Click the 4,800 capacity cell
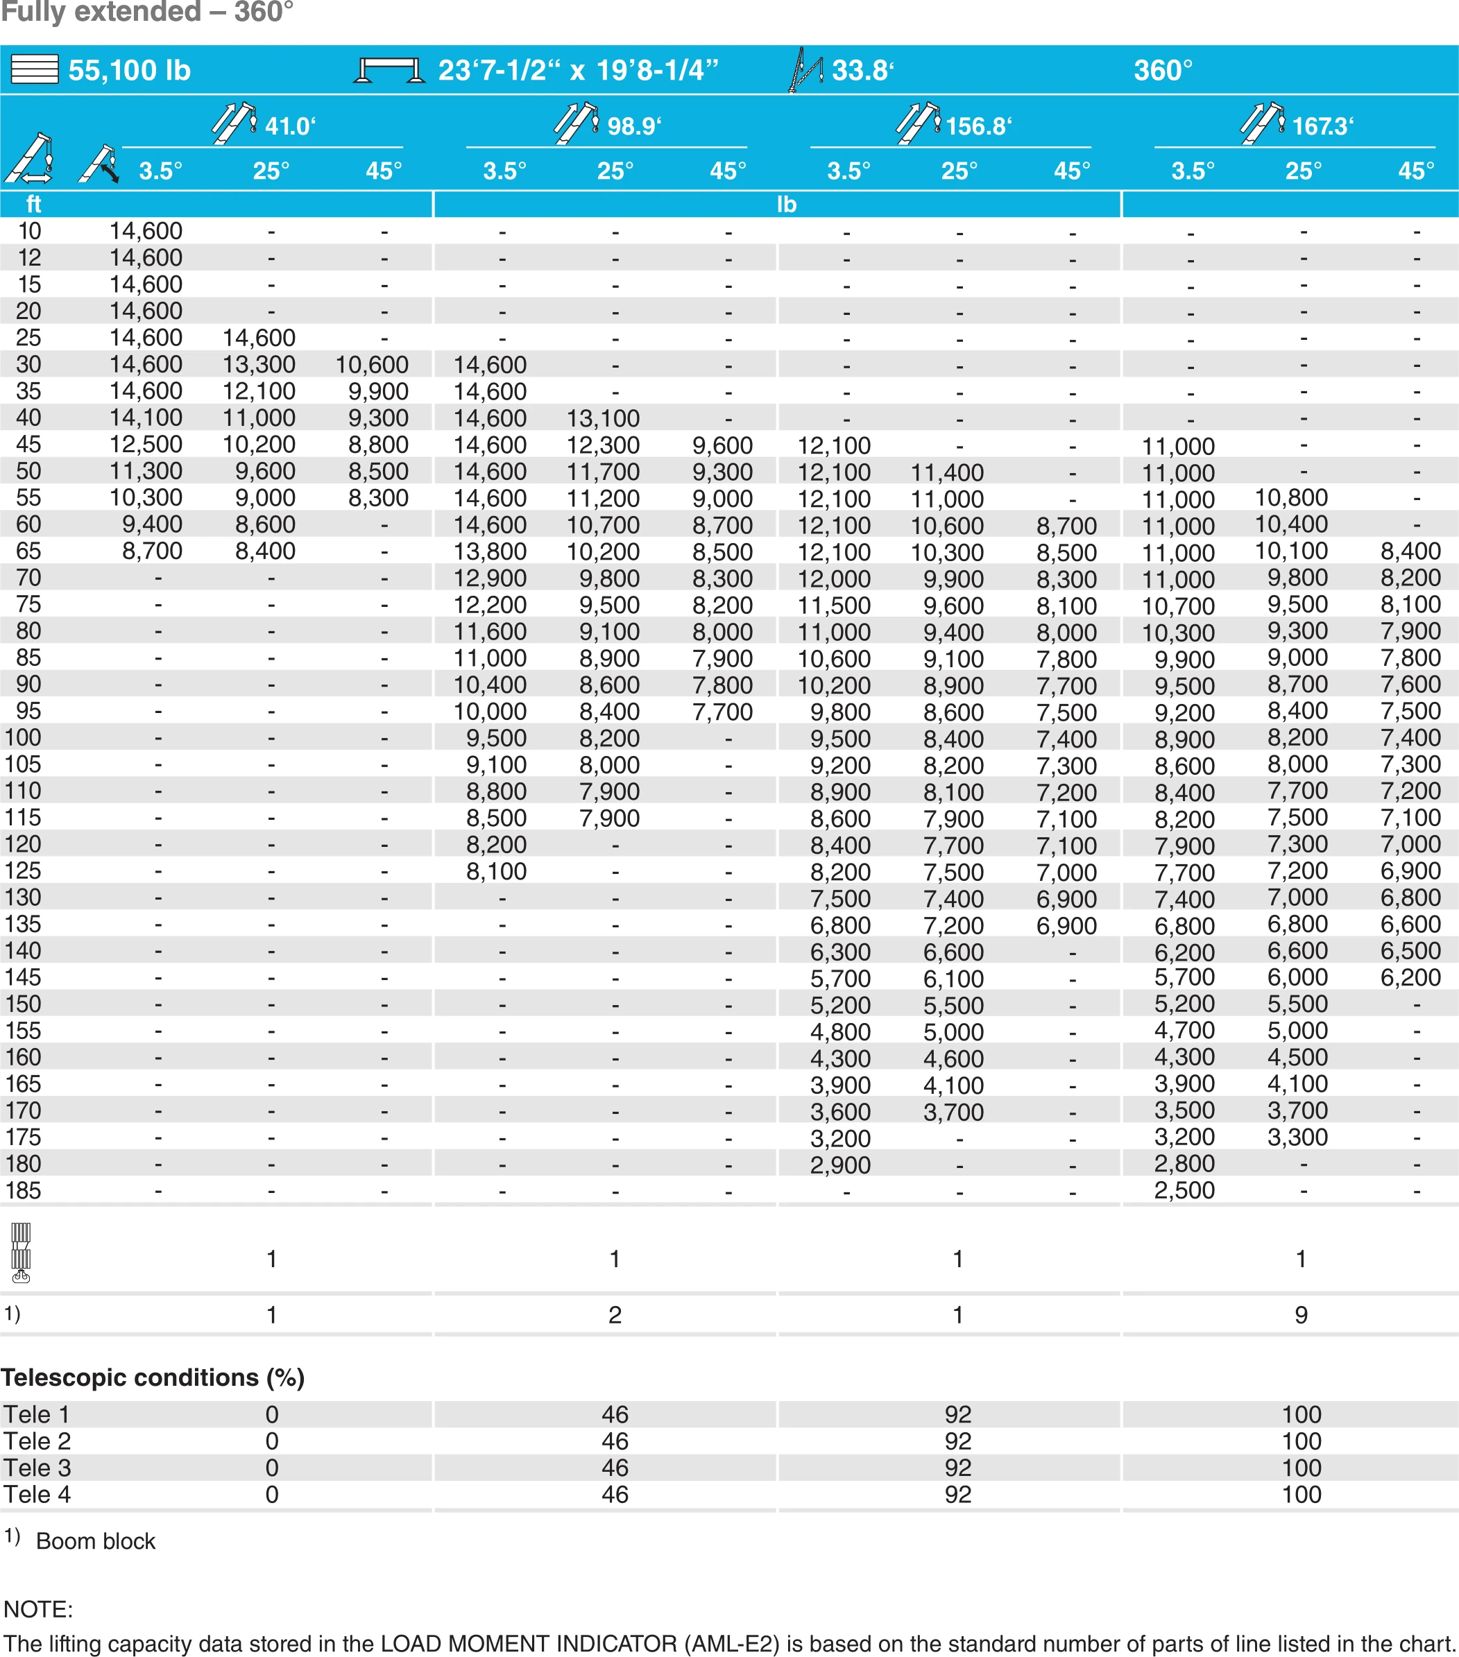This screenshot has height=1657, width=1459. [x=840, y=1032]
